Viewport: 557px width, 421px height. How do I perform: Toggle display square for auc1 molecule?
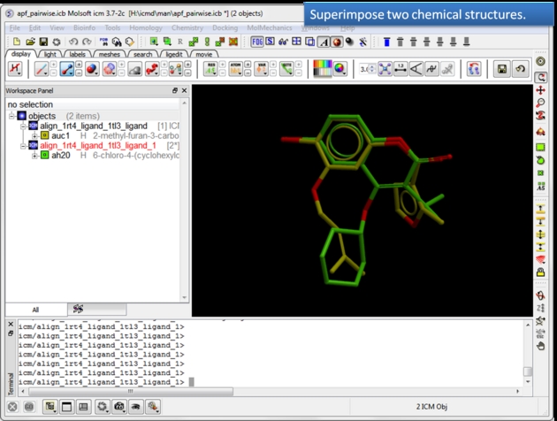coord(44,136)
